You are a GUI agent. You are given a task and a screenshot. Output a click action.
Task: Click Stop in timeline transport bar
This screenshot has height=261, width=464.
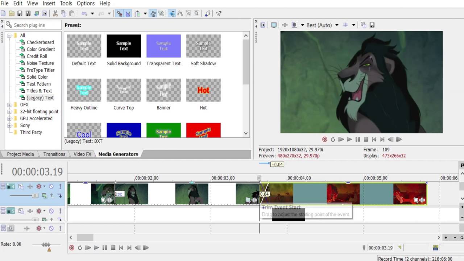click(x=113, y=248)
